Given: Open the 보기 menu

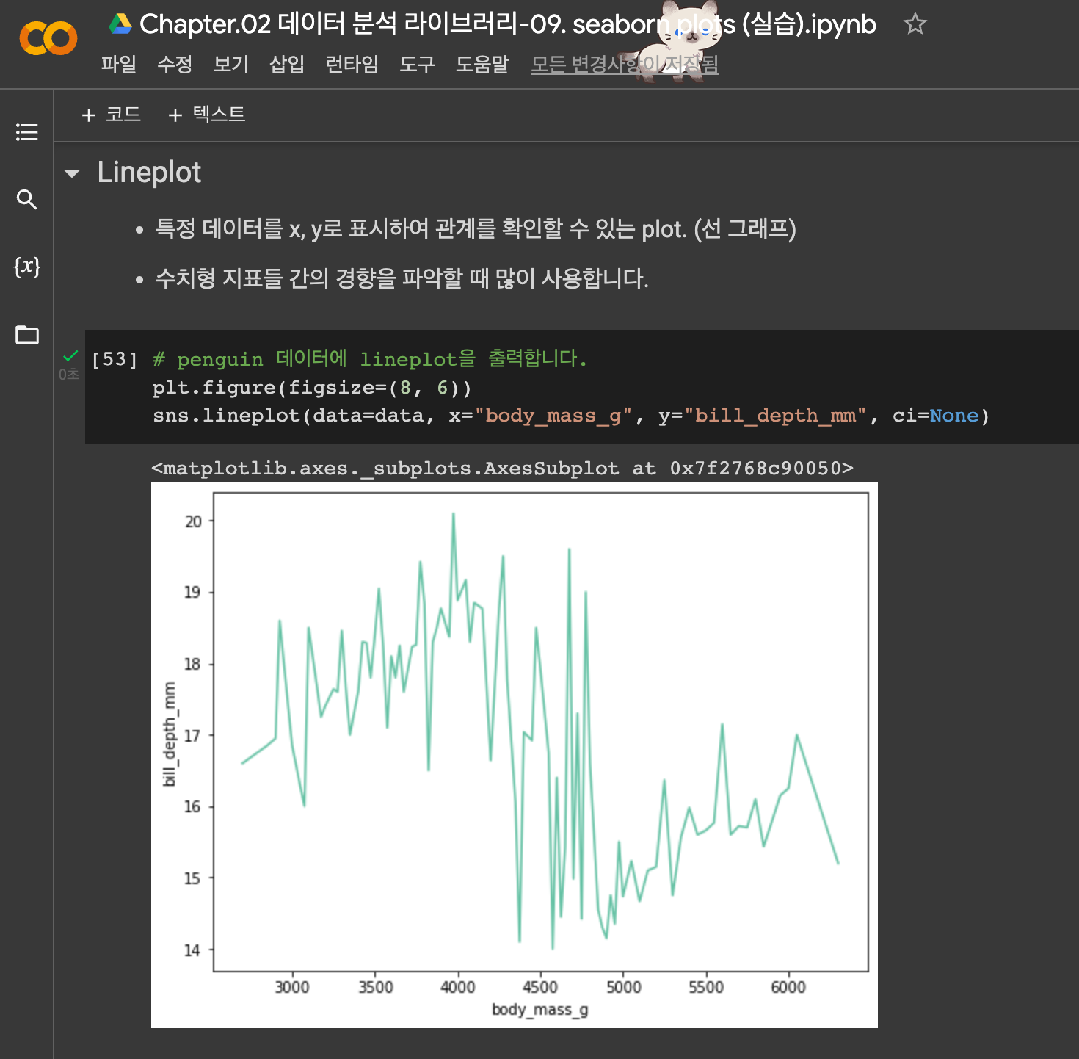Looking at the screenshot, I should [x=231, y=65].
